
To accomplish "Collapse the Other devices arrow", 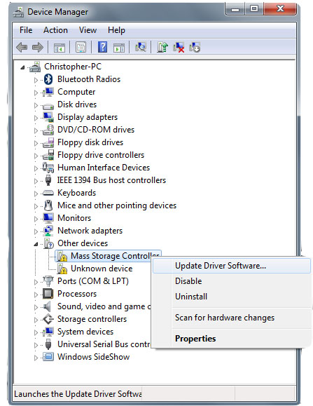I will (36, 244).
